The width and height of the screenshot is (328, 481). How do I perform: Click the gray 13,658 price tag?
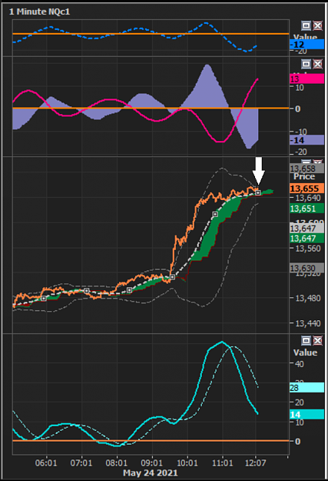[x=306, y=169]
